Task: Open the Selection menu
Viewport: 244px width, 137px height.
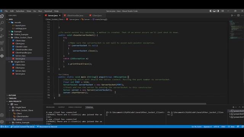Action: coord(20,11)
